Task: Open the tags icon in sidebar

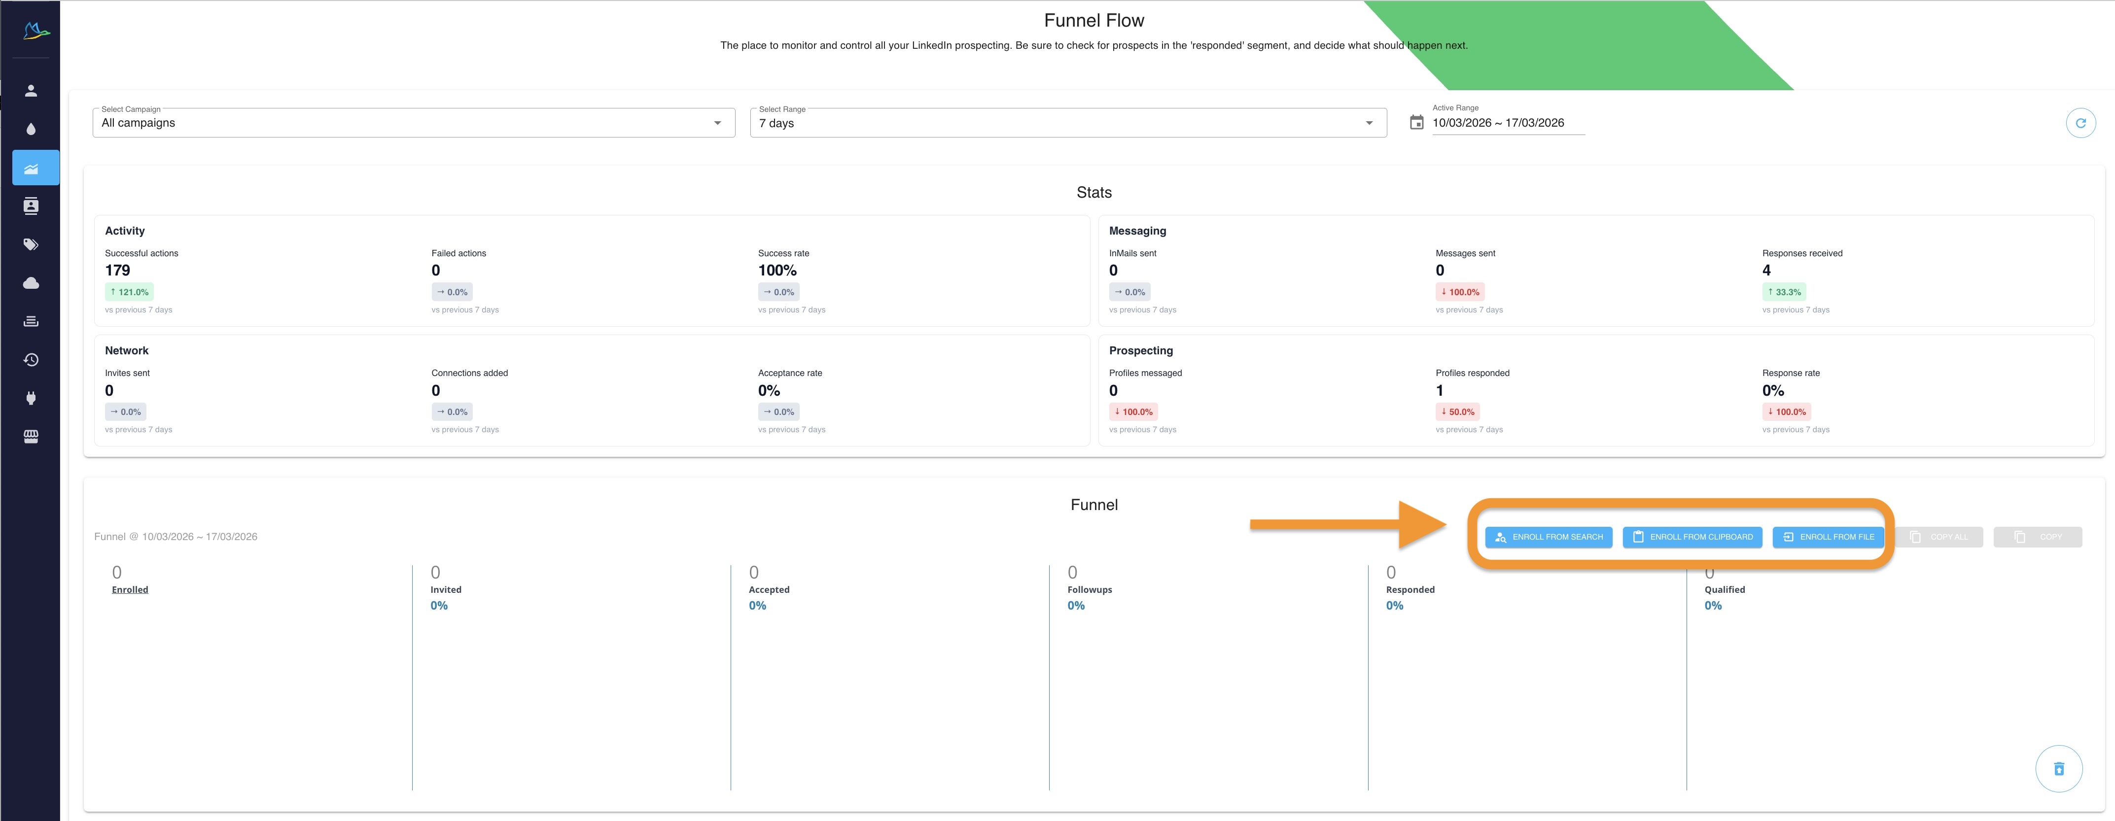Action: (x=31, y=244)
